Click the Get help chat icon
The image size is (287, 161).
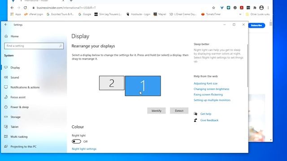tap(196, 114)
